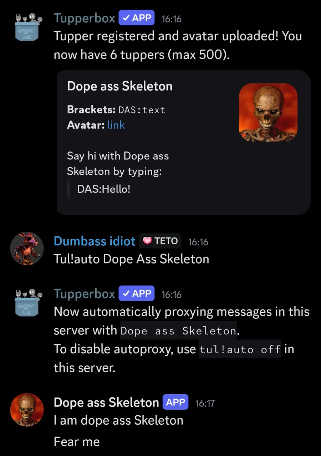
Task: Click the Dope ass Skeleton username at bottom
Action: (x=106, y=402)
